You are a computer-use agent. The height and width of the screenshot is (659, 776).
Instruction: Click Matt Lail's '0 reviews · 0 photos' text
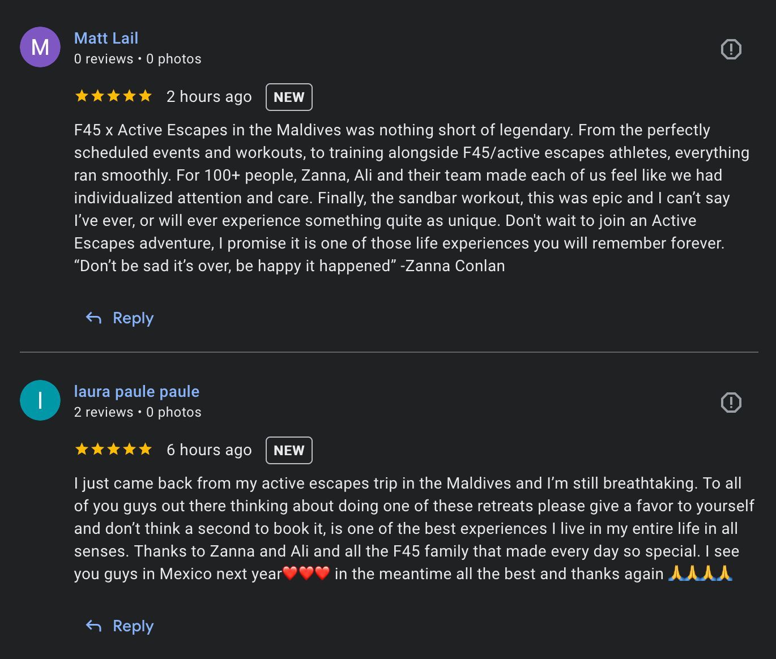[138, 59]
